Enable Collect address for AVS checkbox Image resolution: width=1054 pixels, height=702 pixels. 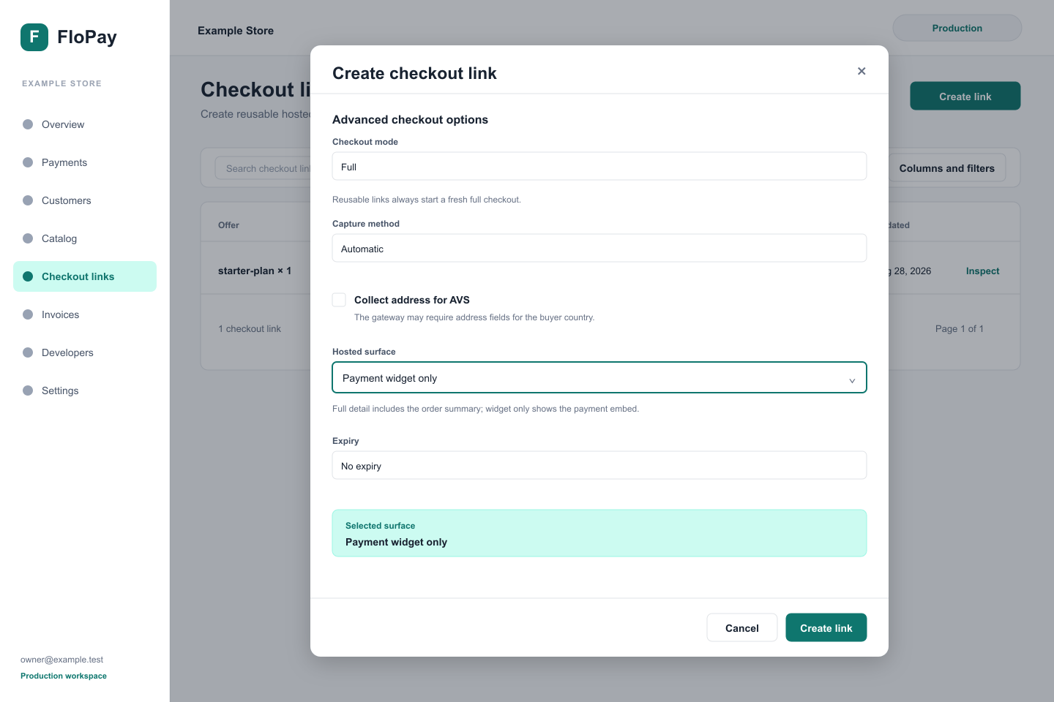pyautogui.click(x=339, y=300)
